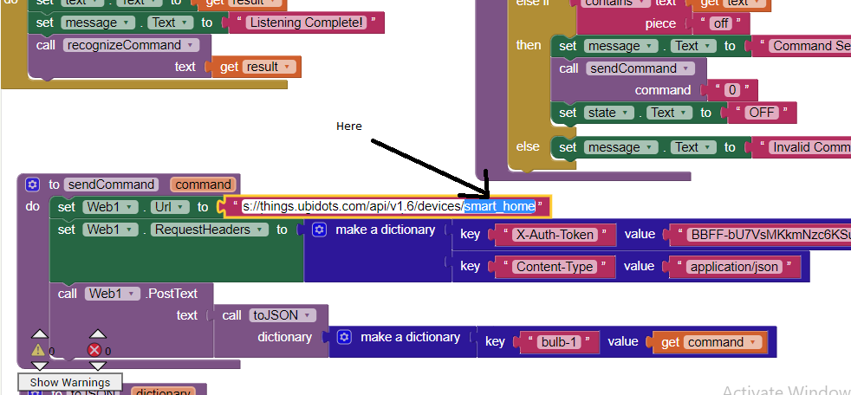Click the bulb-1 key text block
Screen dimensions: 851x395
(562, 342)
